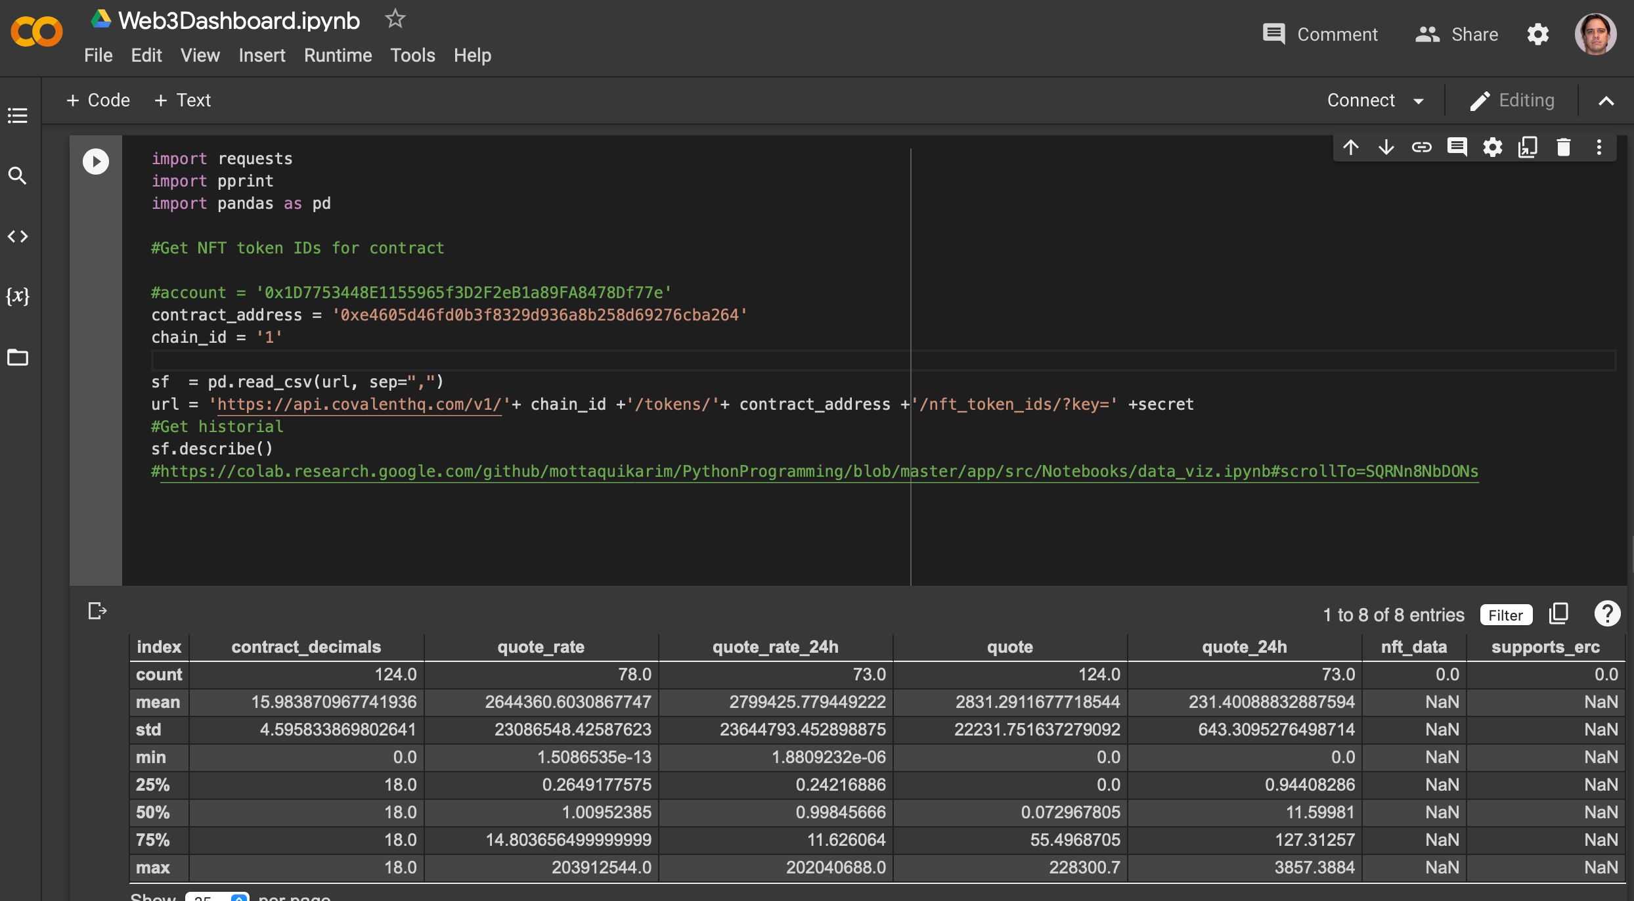Viewport: 1634px width, 901px height.
Task: Run the code cell
Action: click(96, 162)
